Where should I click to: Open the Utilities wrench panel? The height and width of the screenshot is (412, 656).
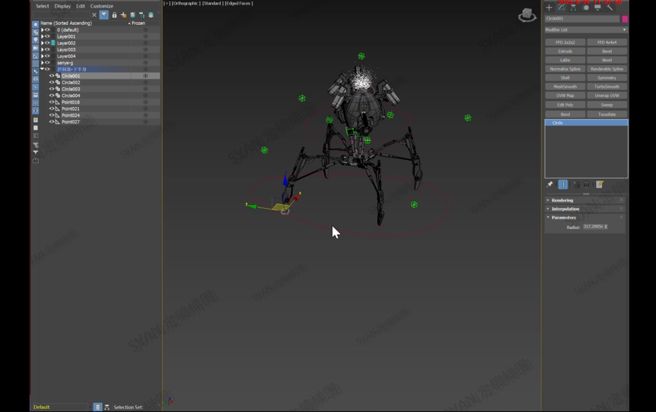(610, 8)
